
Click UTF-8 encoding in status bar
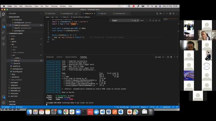(152, 107)
